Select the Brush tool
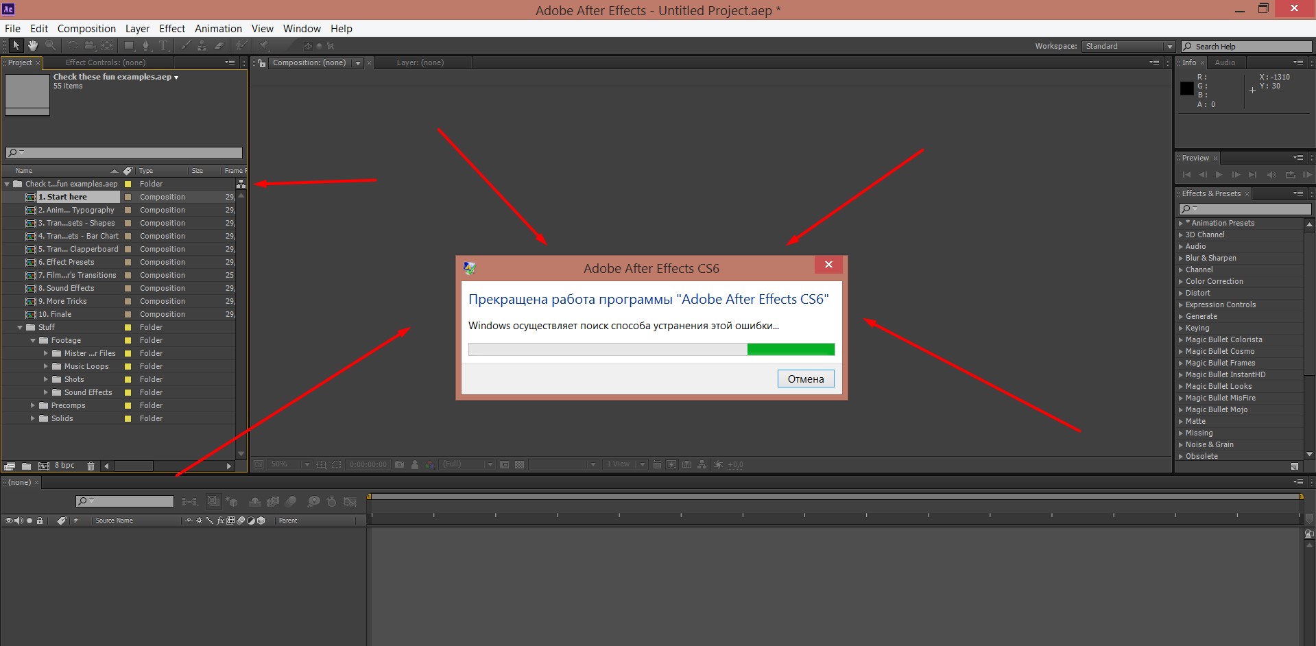This screenshot has width=1316, height=646. pos(185,46)
